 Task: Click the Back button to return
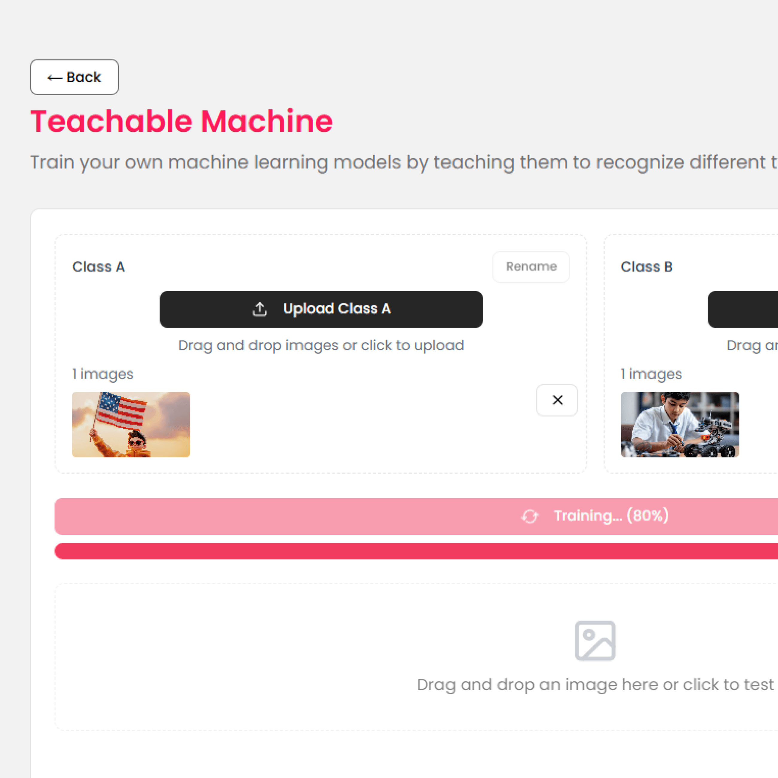point(75,77)
